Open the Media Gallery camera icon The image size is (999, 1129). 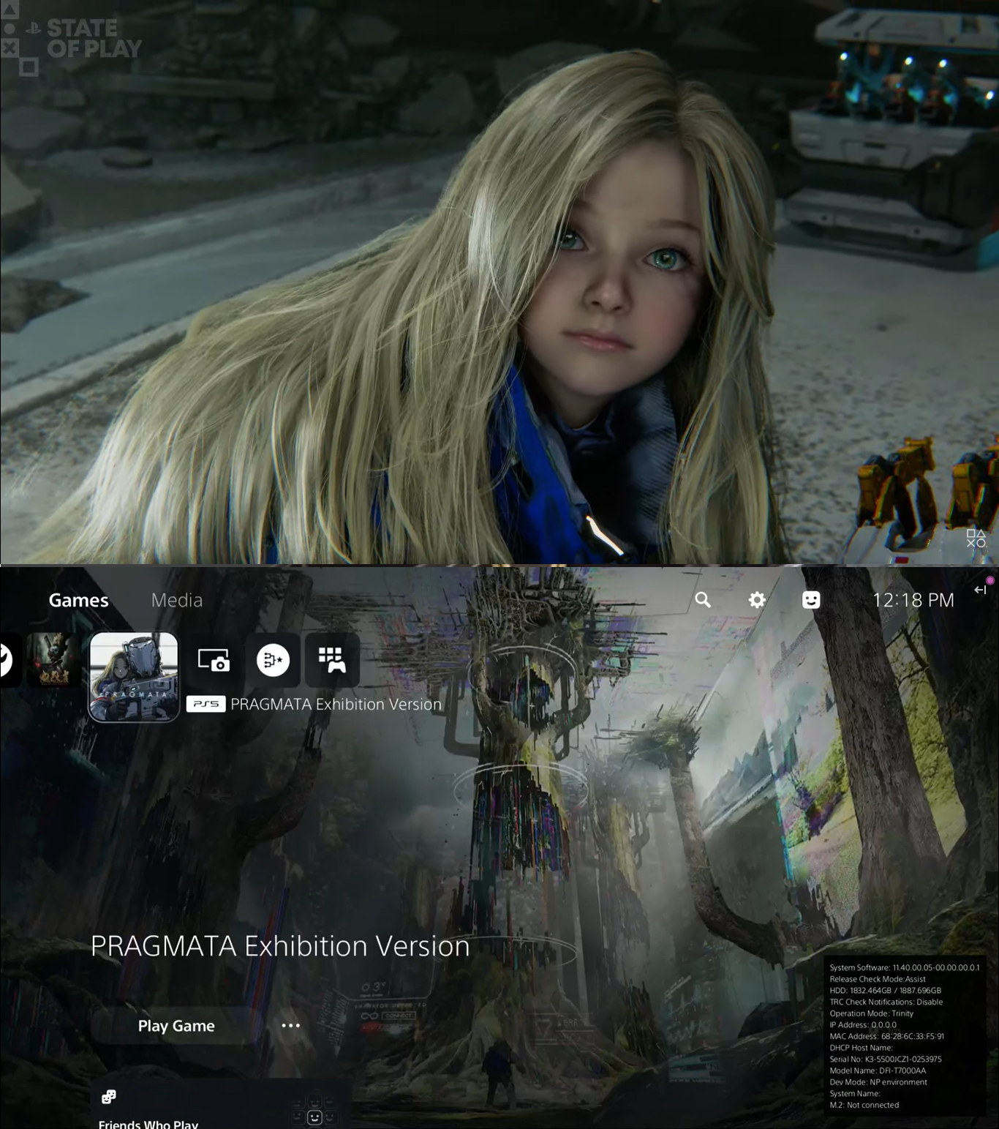pos(214,660)
